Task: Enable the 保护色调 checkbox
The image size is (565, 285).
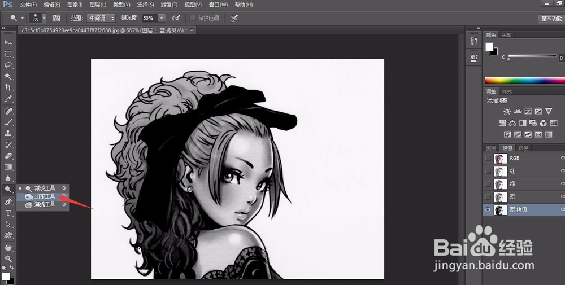Action: click(193, 18)
